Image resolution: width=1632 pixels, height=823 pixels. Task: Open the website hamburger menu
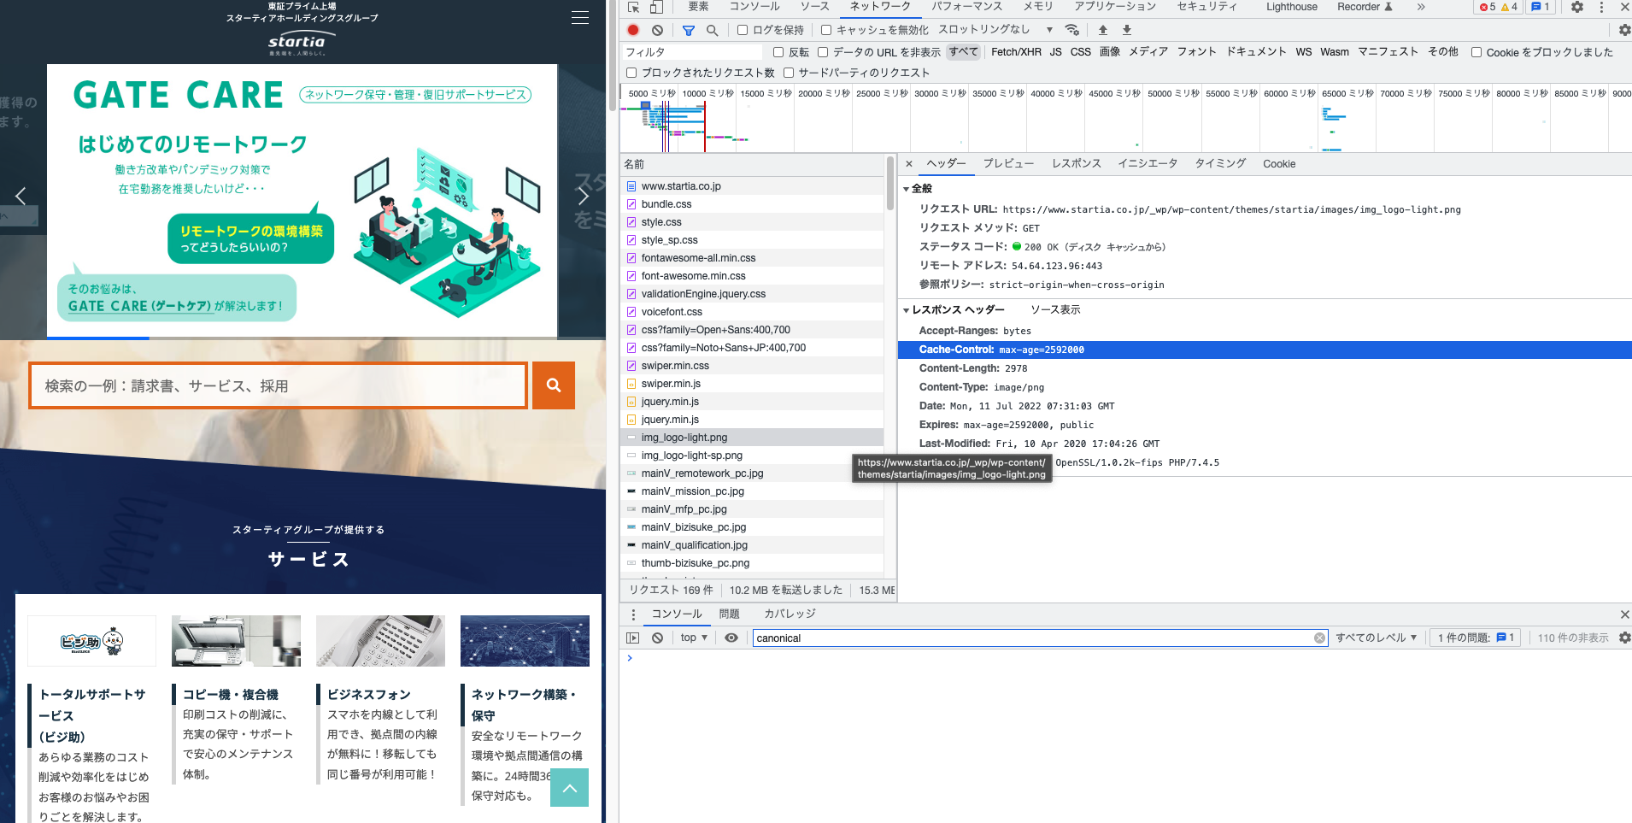coord(580,18)
